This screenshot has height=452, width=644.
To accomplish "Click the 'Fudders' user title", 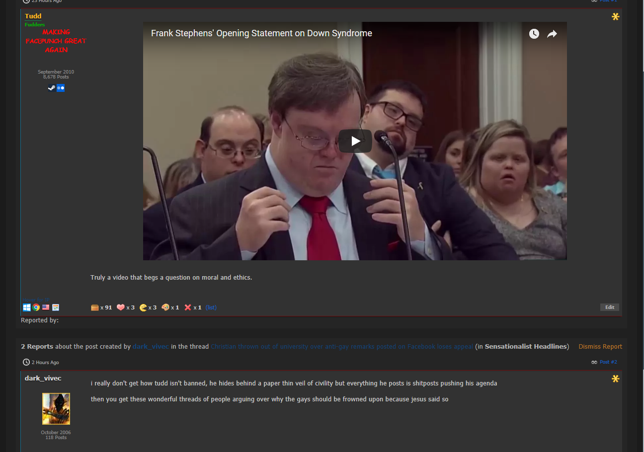I will coord(35,24).
